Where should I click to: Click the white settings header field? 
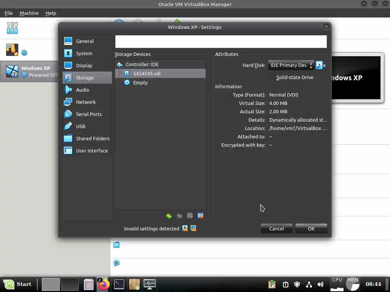tap(221, 41)
